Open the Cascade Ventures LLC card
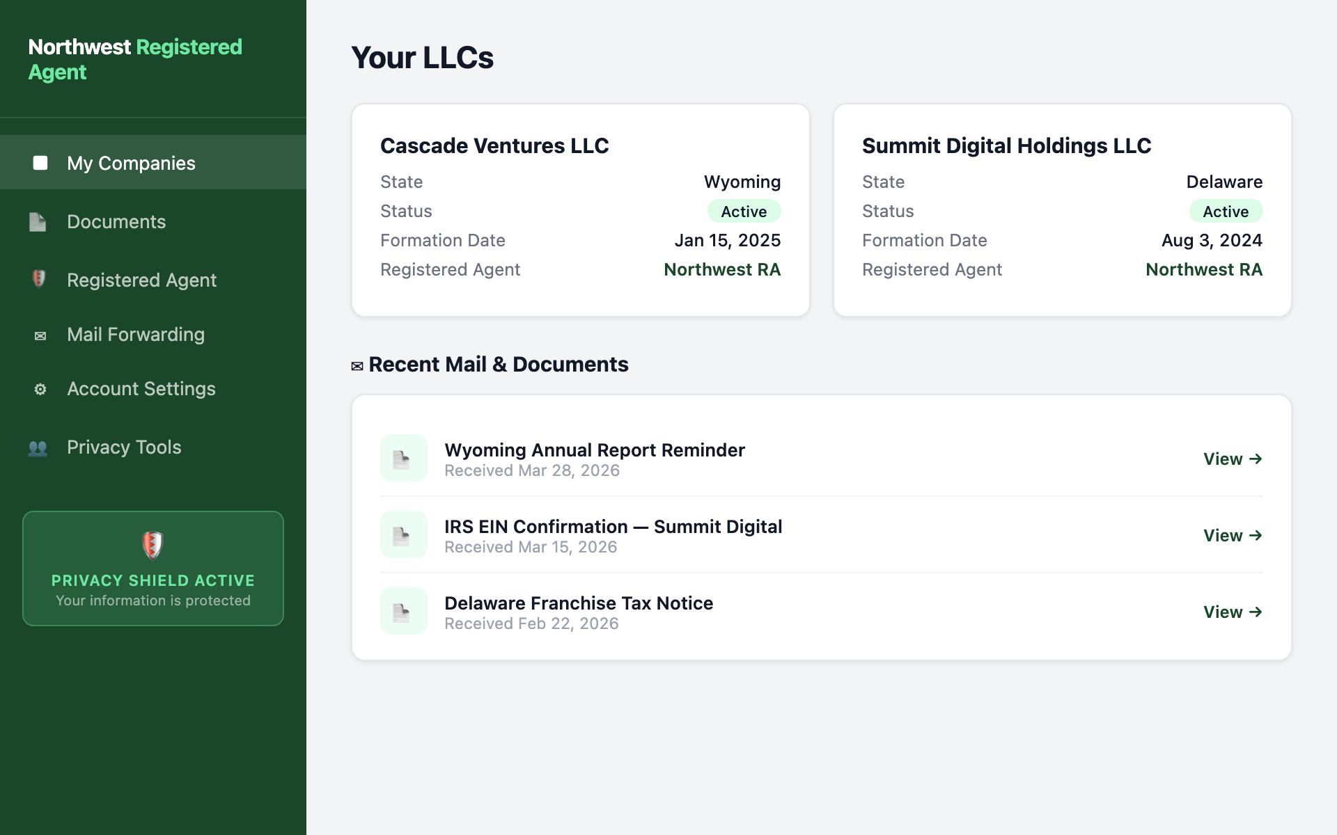Screen dimensions: 1337x835 pyautogui.click(x=580, y=209)
